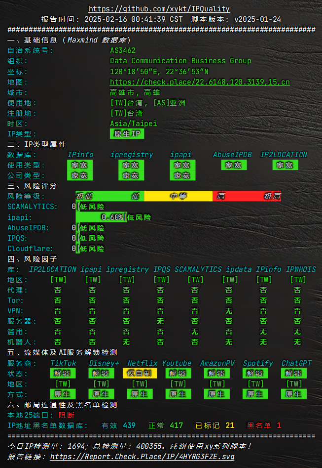
Task: Click the red 阻断 port 25 status
Action: coord(67,415)
